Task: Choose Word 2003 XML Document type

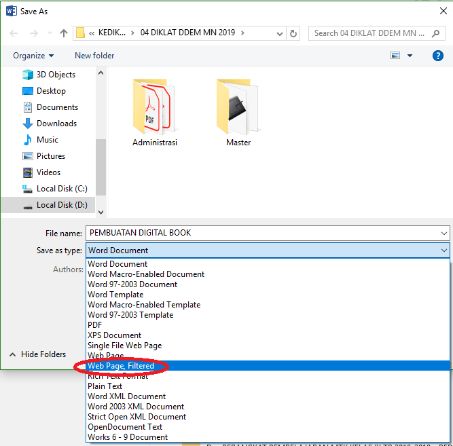Action: tap(268, 407)
